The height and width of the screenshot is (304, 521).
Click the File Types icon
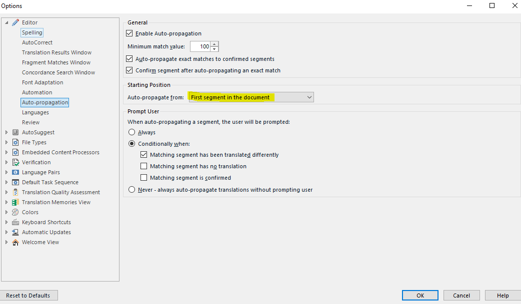click(15, 142)
